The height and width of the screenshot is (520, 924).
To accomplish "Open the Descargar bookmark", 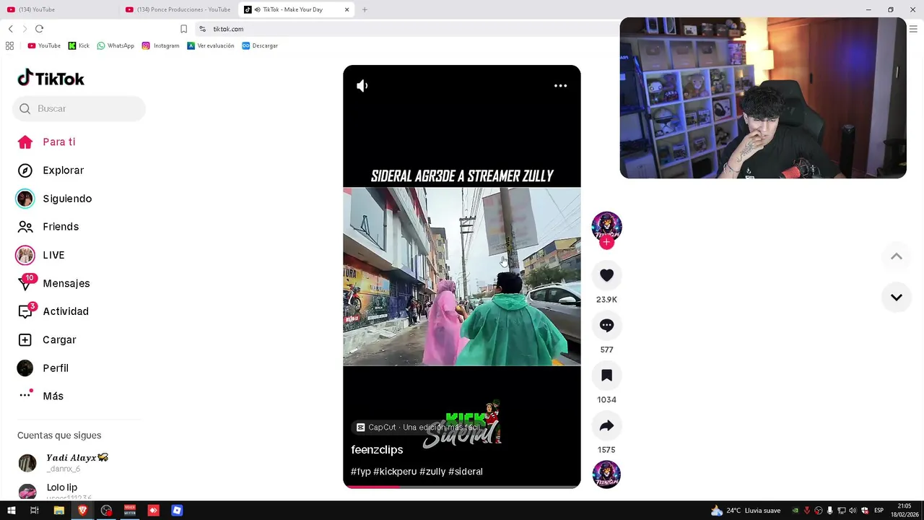I will [260, 45].
